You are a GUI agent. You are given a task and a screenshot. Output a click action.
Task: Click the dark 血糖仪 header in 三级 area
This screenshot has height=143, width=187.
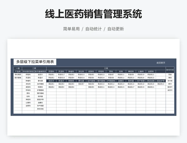pyautogui.click(x=121, y=81)
